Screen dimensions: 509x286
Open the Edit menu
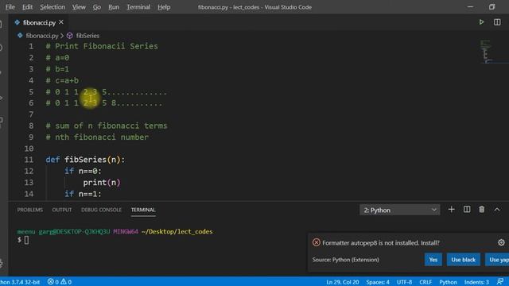pyautogui.click(x=27, y=7)
